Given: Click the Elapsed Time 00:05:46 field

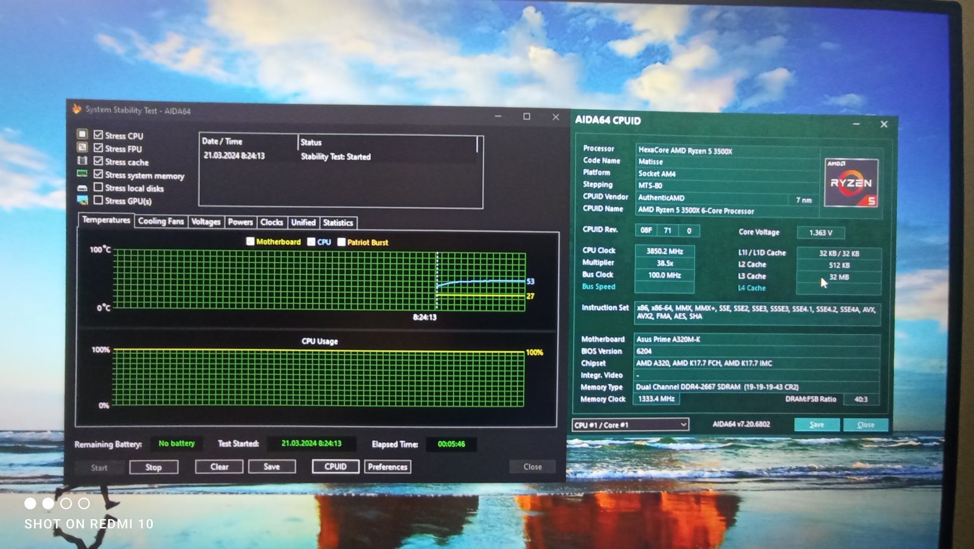Looking at the screenshot, I should coord(451,444).
